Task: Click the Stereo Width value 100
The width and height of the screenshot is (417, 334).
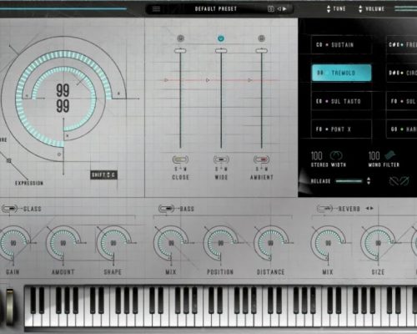Action: [317, 155]
